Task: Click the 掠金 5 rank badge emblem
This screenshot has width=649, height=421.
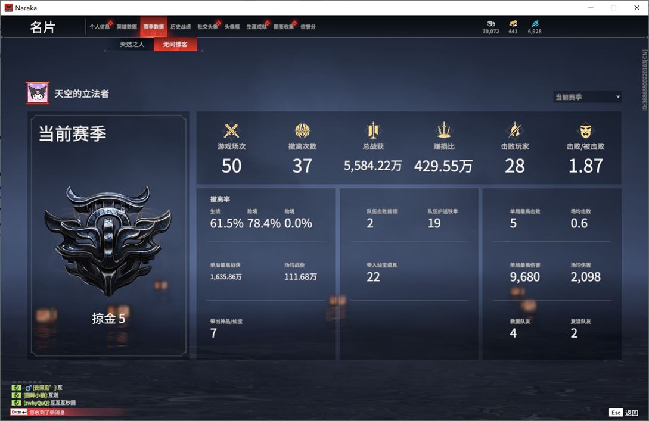Action: point(108,241)
